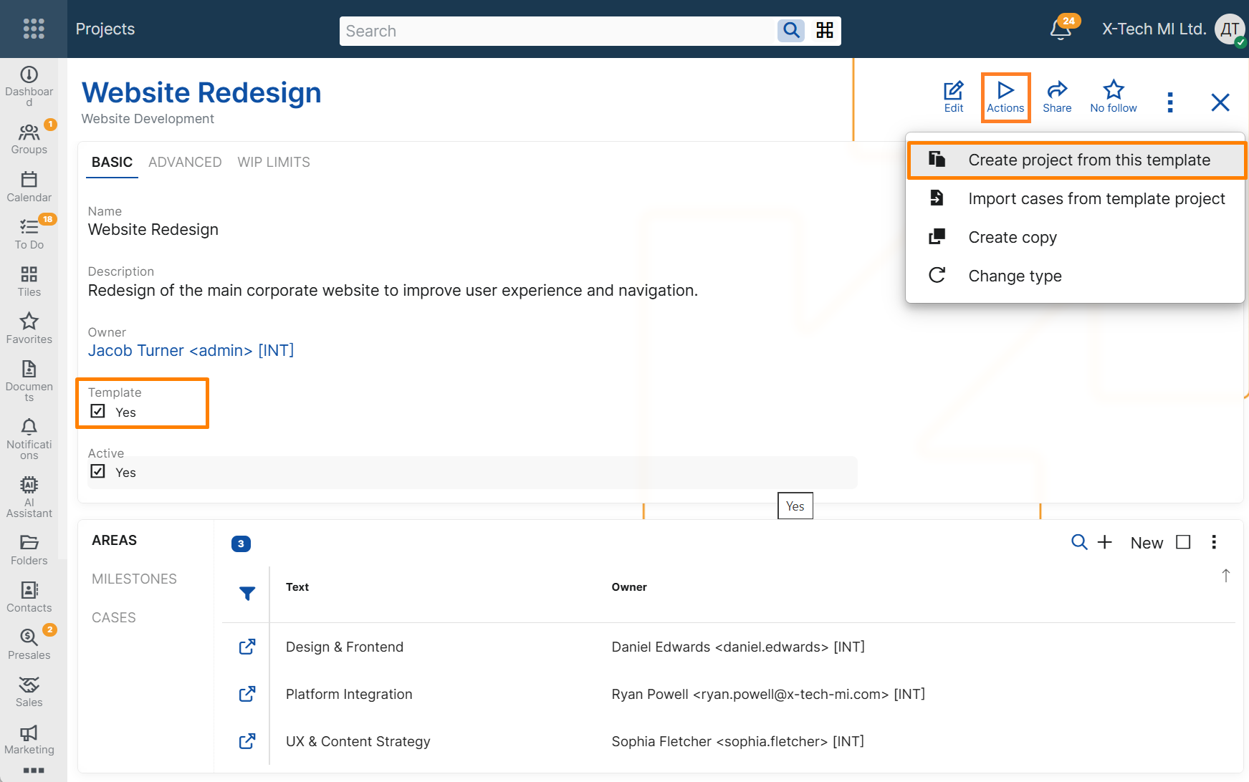The image size is (1249, 782).
Task: Open Notifications in the sidebar
Action: coord(29,439)
